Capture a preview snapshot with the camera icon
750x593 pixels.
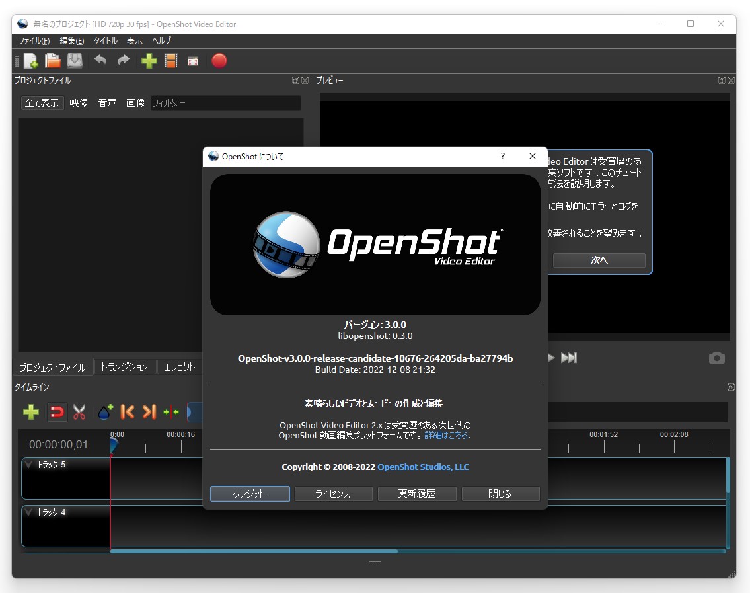pos(716,358)
